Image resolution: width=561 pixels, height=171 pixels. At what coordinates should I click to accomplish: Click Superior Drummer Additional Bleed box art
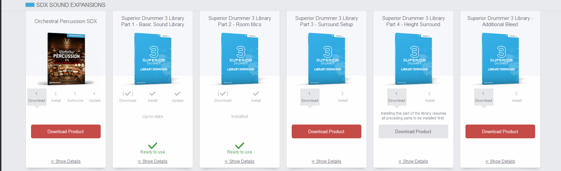(x=500, y=58)
